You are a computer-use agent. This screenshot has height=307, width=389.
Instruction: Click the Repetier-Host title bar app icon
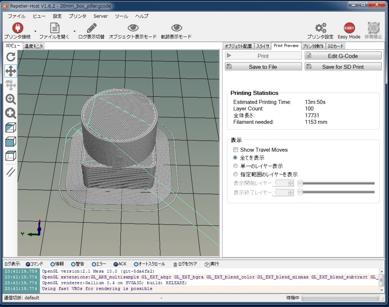point(5,6)
